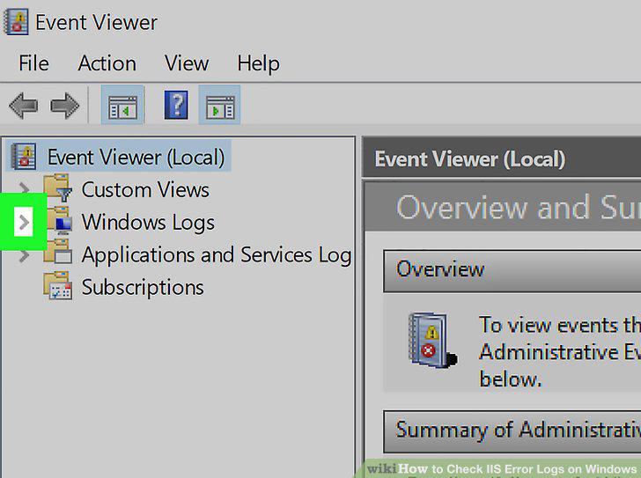Open the Help menu
641x478 pixels.
pos(258,63)
